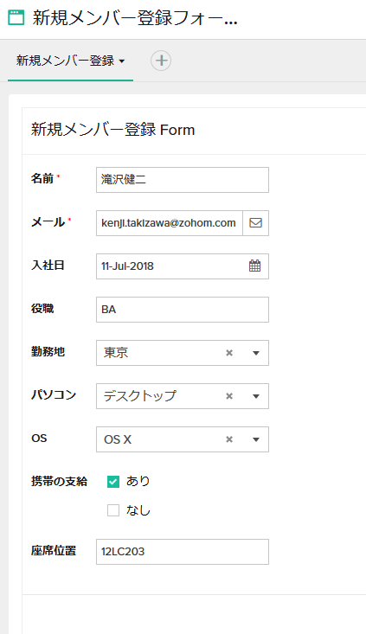Click the green application window icon

tap(16, 18)
